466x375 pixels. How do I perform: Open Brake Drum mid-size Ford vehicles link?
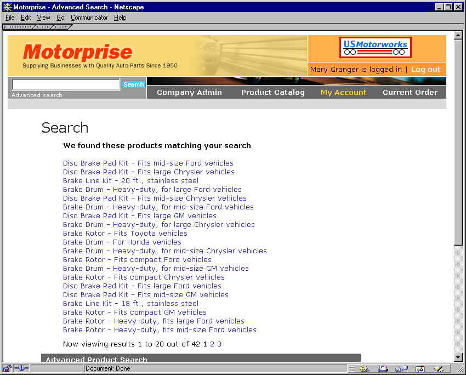click(x=158, y=207)
